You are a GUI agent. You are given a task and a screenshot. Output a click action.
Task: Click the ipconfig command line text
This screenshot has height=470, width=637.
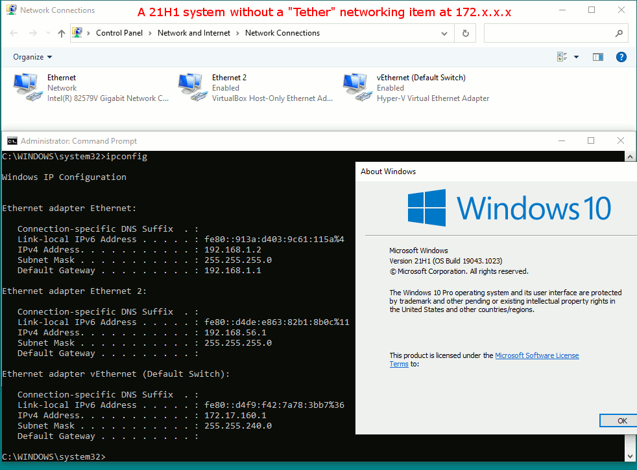coord(75,157)
